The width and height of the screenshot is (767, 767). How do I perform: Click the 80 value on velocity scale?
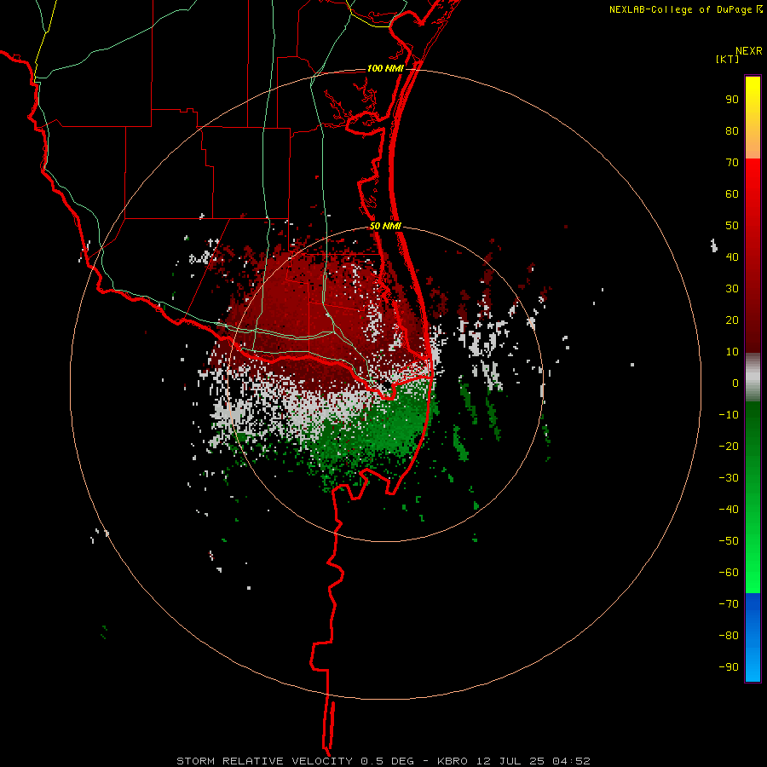[x=732, y=130]
